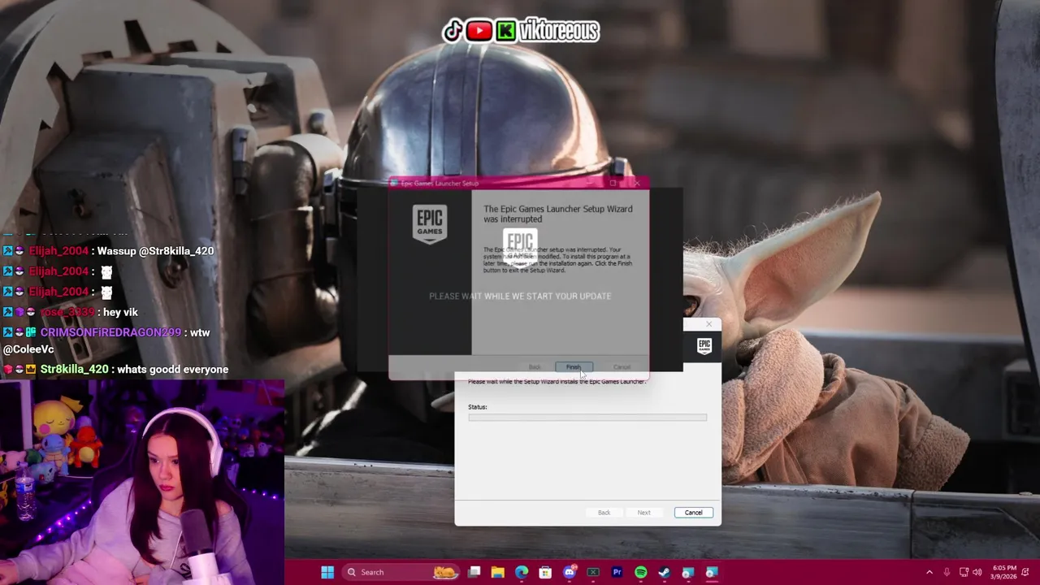This screenshot has height=585, width=1040.
Task: Click the installation status progress bar
Action: pyautogui.click(x=587, y=418)
